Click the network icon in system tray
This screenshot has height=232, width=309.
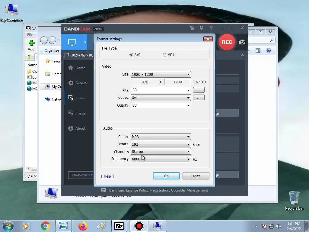click(271, 226)
